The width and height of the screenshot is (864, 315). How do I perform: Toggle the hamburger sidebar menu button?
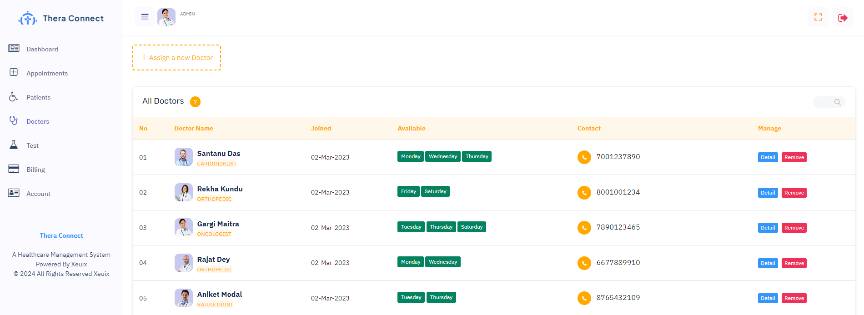click(145, 17)
